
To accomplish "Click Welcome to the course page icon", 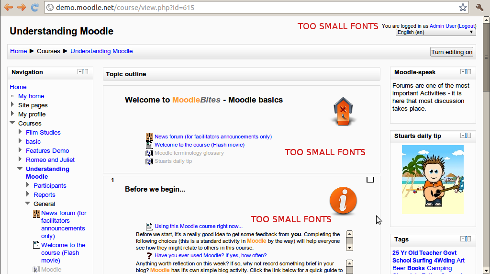I will click(x=149, y=145).
